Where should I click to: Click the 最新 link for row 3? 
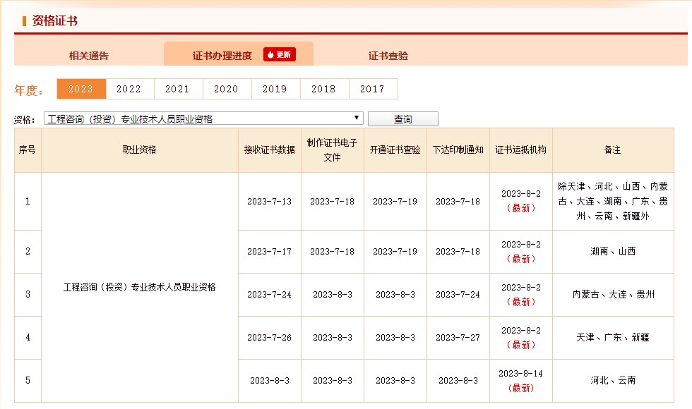(520, 302)
